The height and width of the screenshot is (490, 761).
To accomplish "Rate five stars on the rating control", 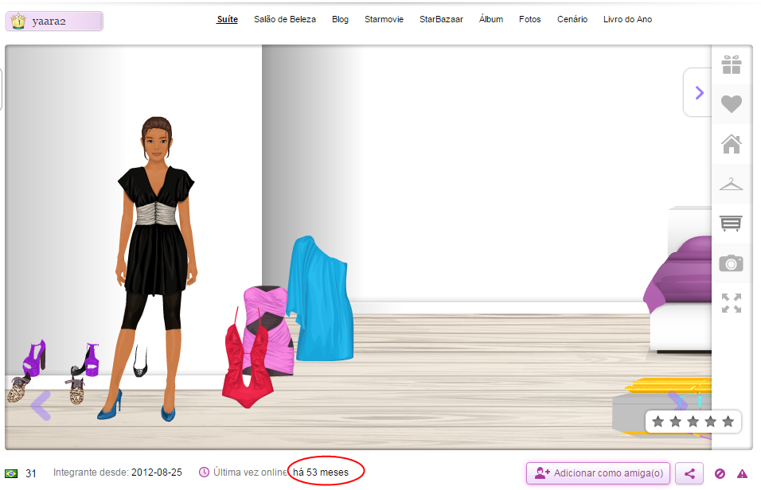I will click(727, 422).
